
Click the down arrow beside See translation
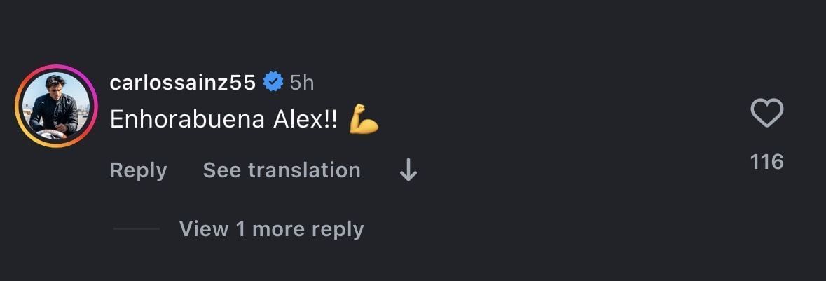[408, 170]
